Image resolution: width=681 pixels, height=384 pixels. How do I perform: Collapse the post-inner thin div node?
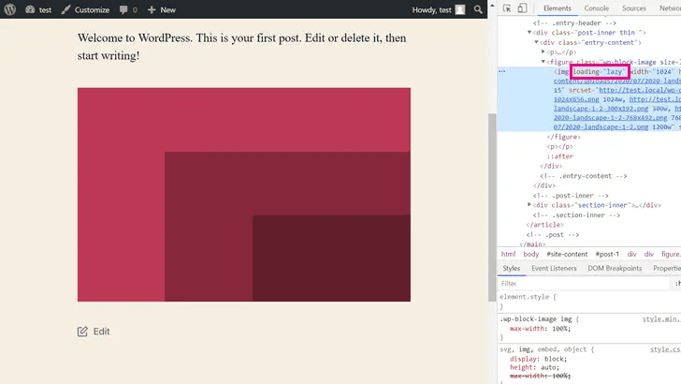point(529,32)
